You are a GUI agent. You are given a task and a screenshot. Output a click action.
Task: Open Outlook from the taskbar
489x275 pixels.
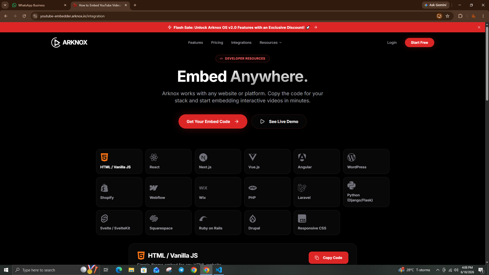[156, 270]
